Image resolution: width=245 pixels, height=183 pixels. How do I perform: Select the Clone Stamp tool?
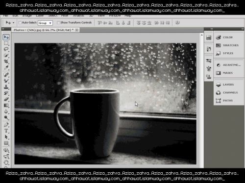click(x=6, y=87)
